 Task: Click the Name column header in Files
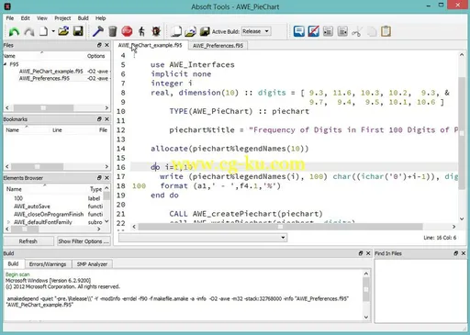click(x=9, y=56)
